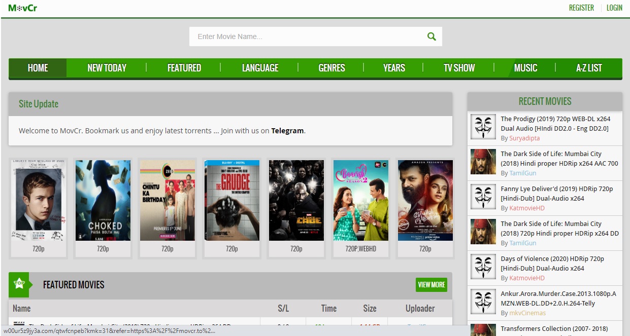
Task: Click the Recent Movies heading
Action: pos(545,101)
